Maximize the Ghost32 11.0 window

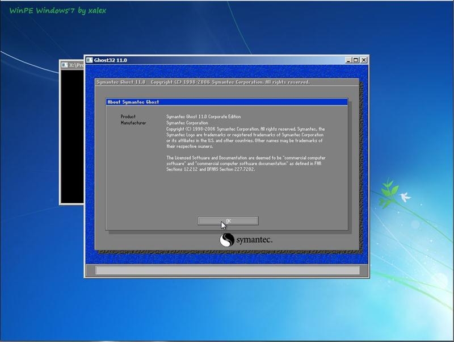(x=356, y=60)
